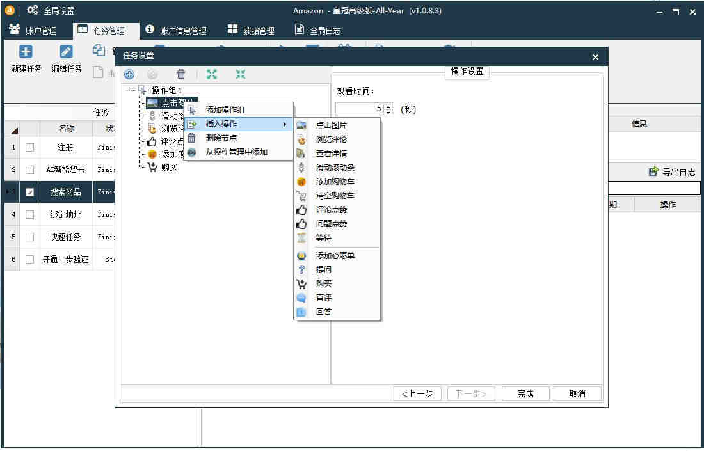Choose 点击图片 from the 插入操作 submenu
The width and height of the screenshot is (704, 451).
(337, 125)
